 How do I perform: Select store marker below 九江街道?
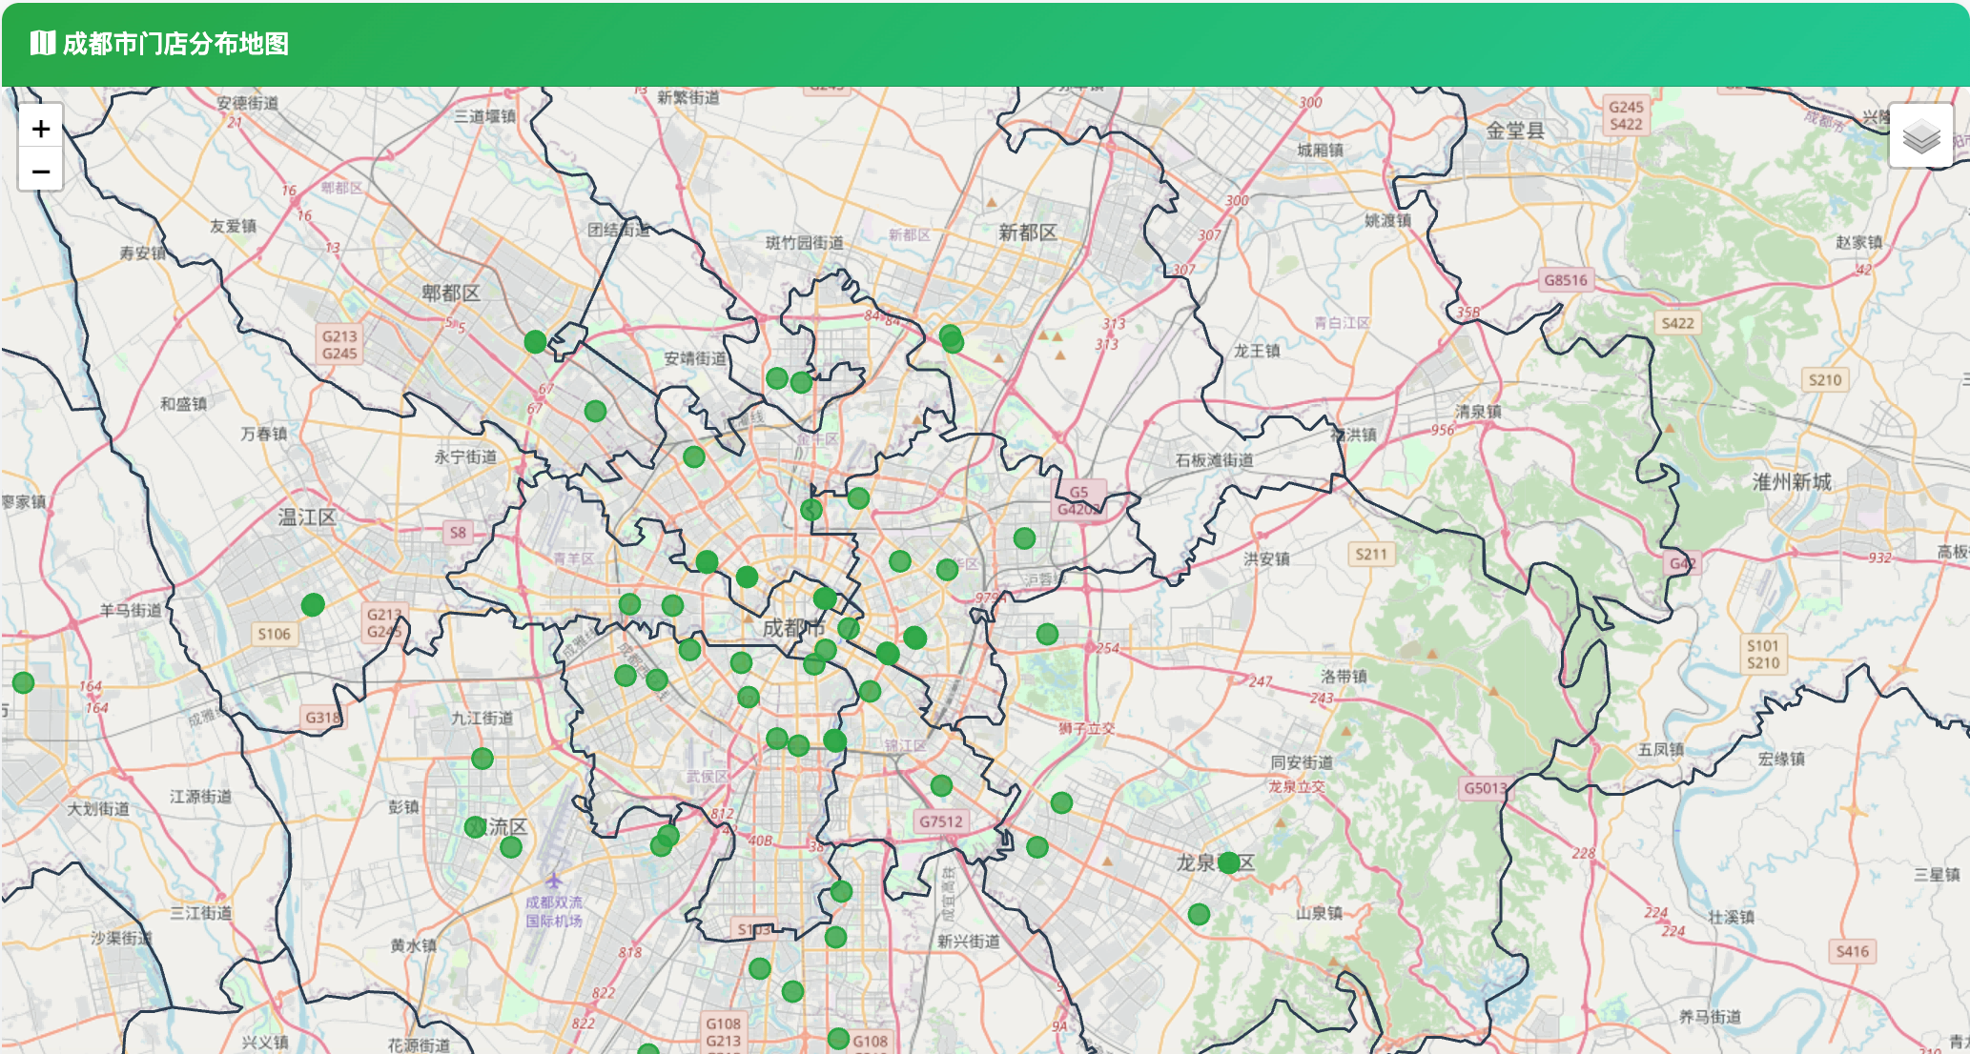482,759
